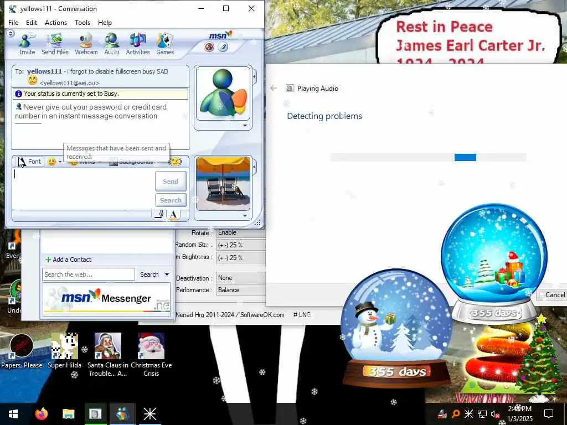Open the contact display picture dropdown arrow
Viewport: 567px width, 425px height.
point(245,126)
